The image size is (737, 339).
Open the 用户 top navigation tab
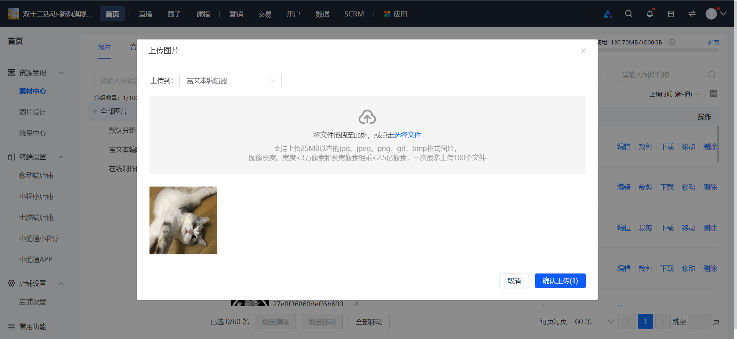[x=294, y=14]
